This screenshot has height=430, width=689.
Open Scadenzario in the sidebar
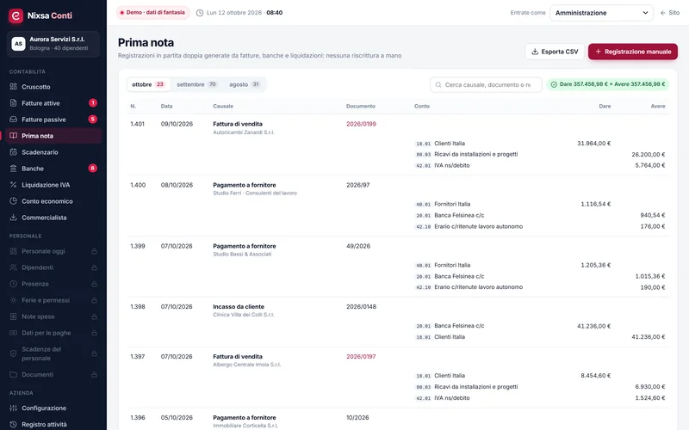(x=53, y=152)
